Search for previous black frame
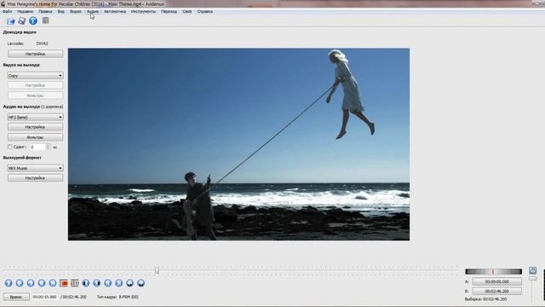The image size is (545, 307). pyautogui.click(x=85, y=283)
